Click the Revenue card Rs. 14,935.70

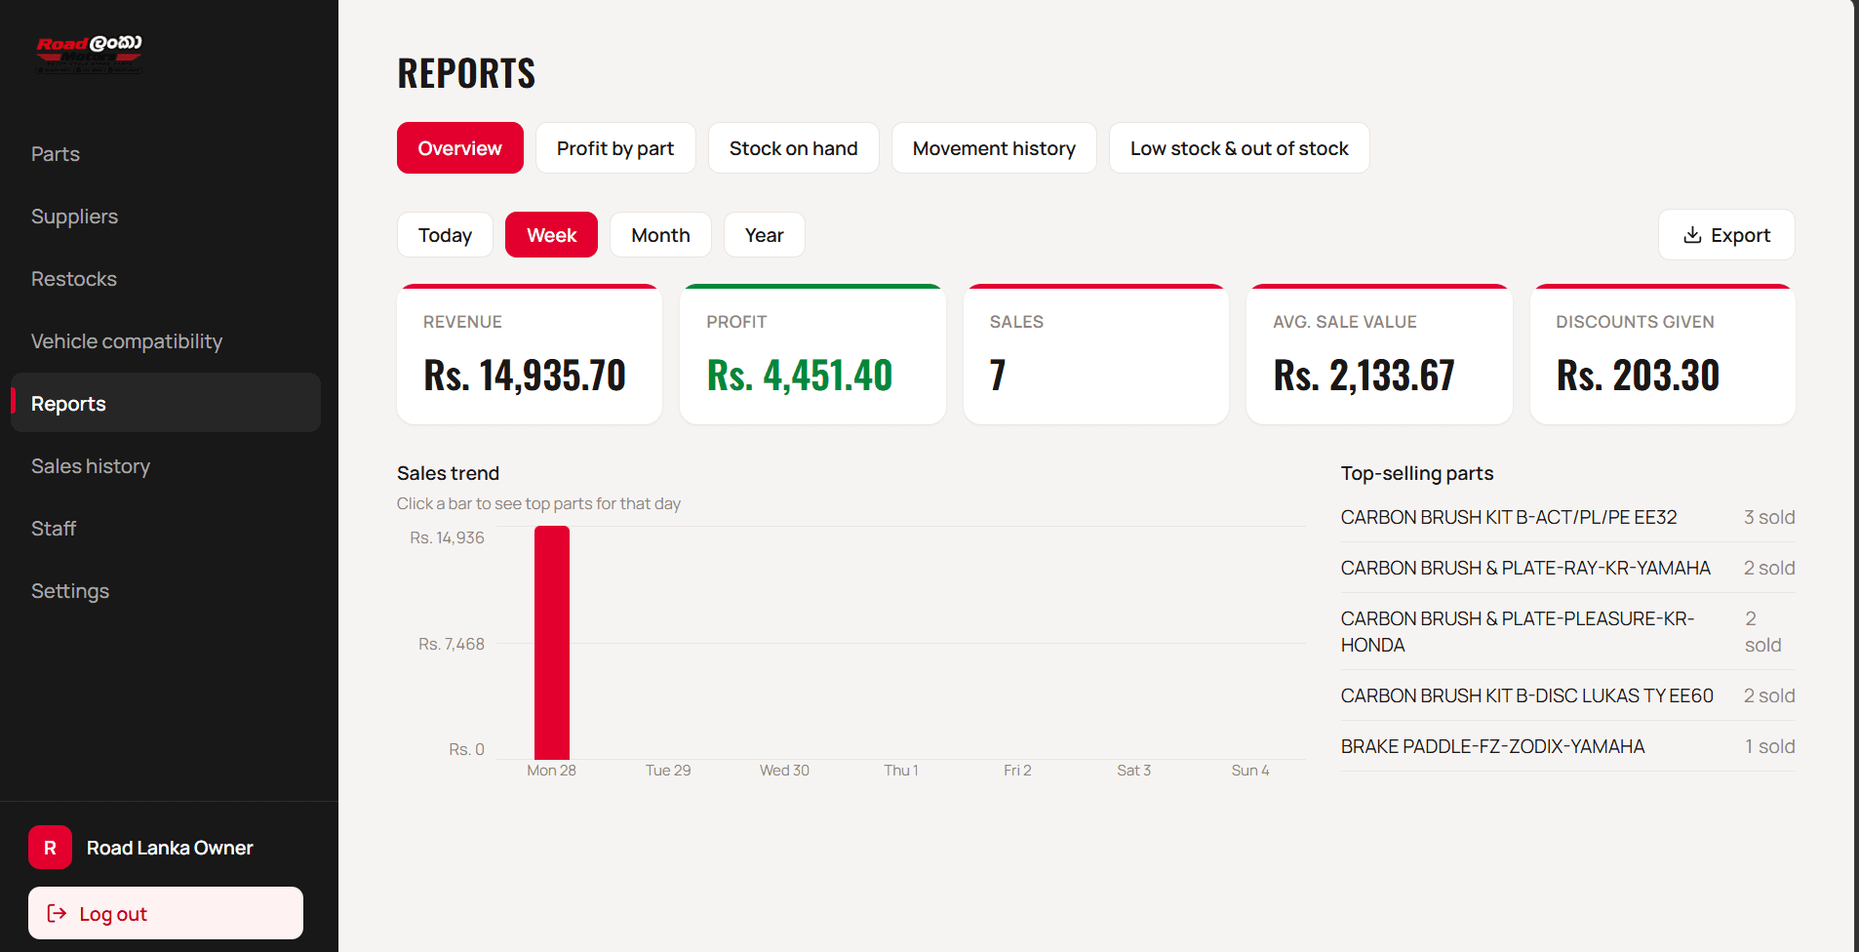[x=530, y=354]
